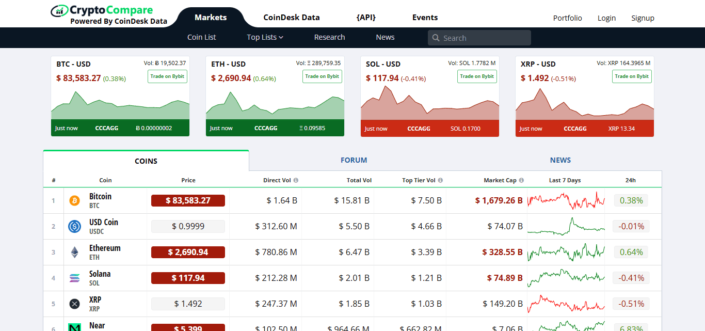Viewport: 705px width, 331px height.
Task: Click the USD Coin icon
Action: [74, 226]
